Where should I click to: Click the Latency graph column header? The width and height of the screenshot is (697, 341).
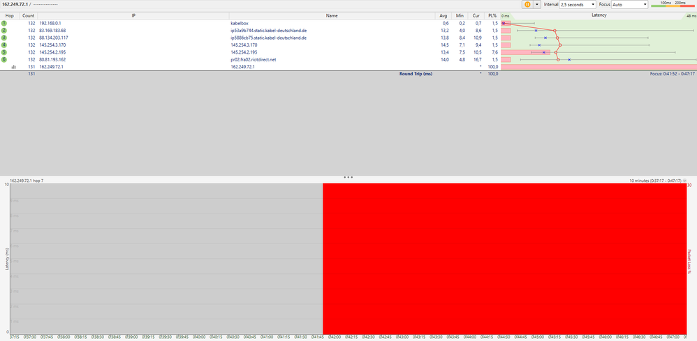coord(599,15)
